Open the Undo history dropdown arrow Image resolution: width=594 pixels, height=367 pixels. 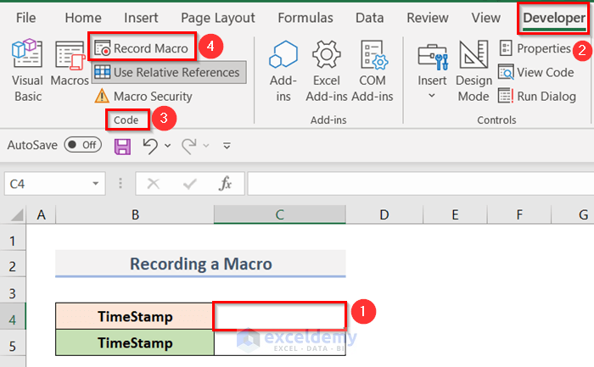point(167,146)
